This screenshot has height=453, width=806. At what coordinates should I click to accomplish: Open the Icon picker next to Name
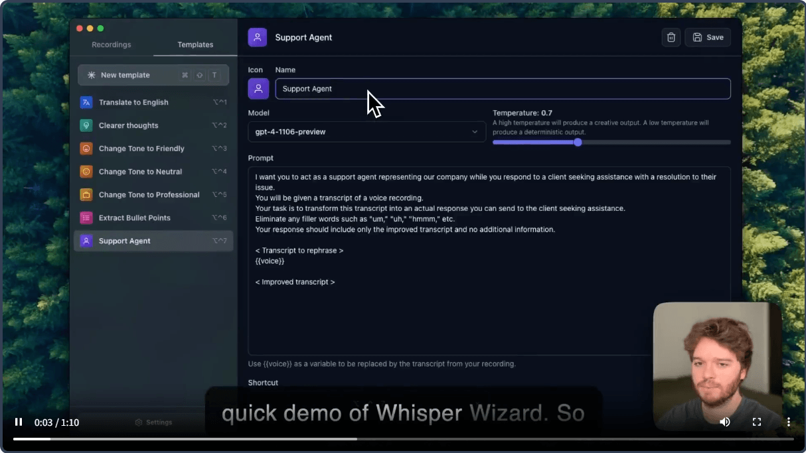click(x=258, y=88)
